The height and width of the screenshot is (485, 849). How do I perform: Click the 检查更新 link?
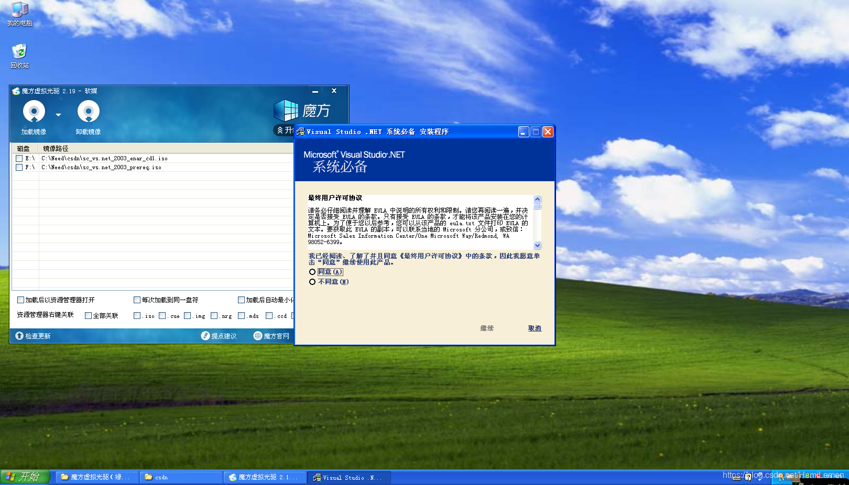pyautogui.click(x=32, y=336)
